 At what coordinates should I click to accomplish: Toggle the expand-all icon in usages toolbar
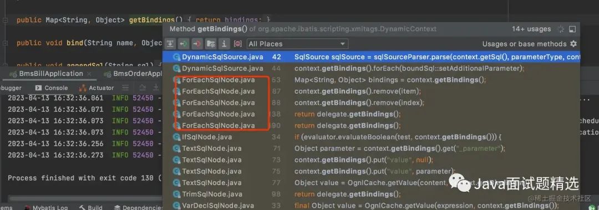(170, 44)
